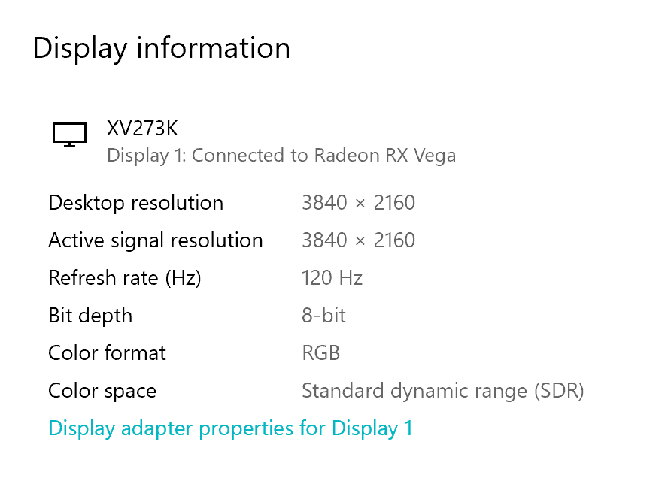Select the Active signal resolution value
Image resolution: width=668 pixels, height=490 pixels.
coord(358,240)
